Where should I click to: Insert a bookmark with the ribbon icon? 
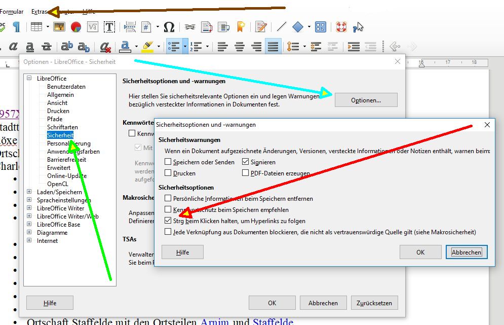click(241, 27)
